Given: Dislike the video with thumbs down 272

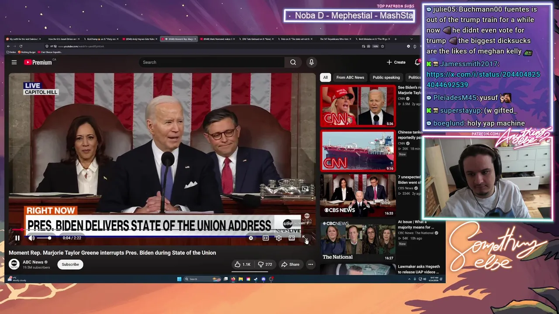Looking at the screenshot, I should (265, 264).
